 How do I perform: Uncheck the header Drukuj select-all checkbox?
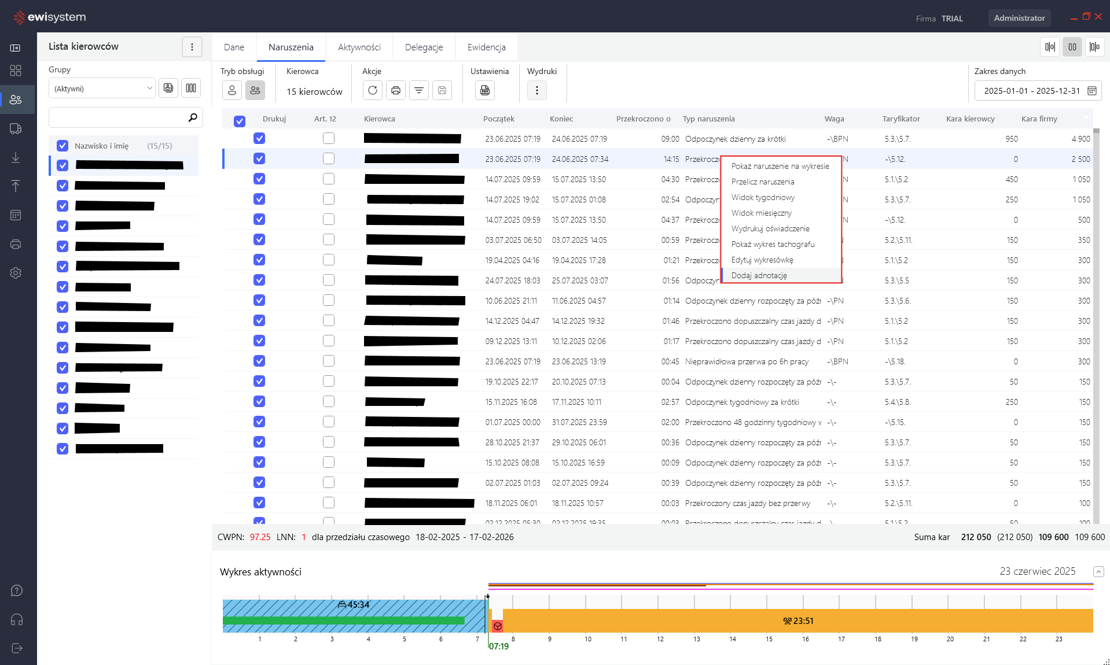[x=240, y=121]
